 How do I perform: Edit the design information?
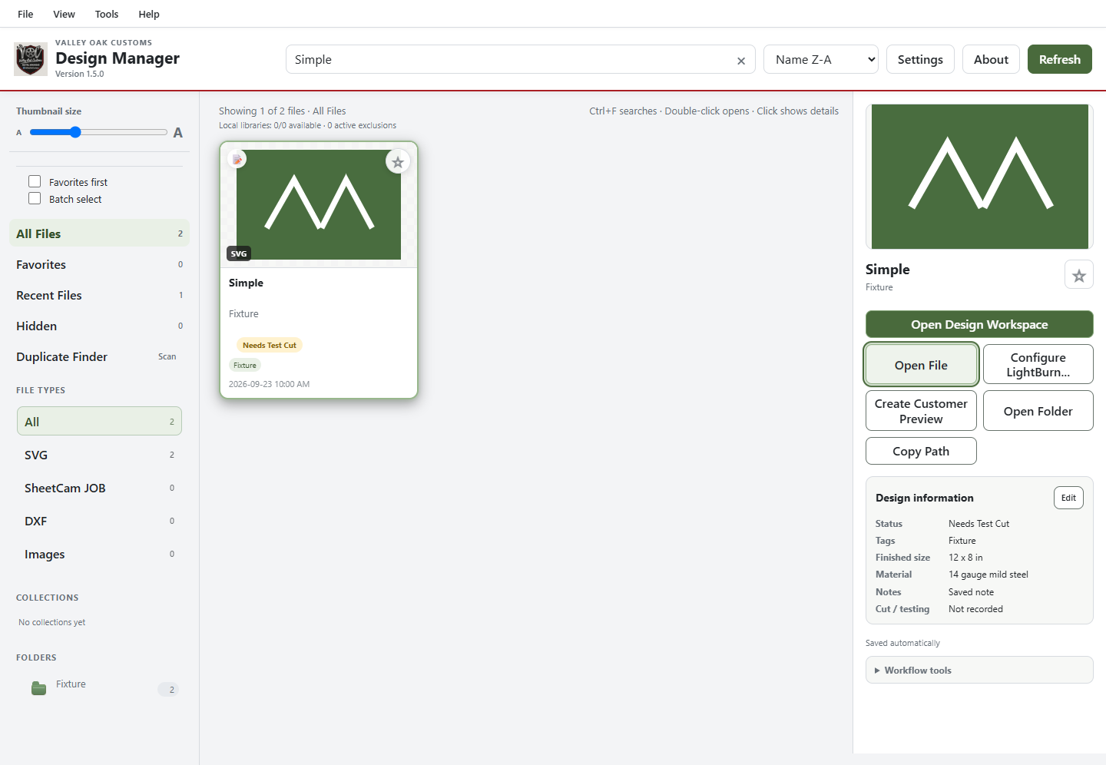[x=1068, y=498]
